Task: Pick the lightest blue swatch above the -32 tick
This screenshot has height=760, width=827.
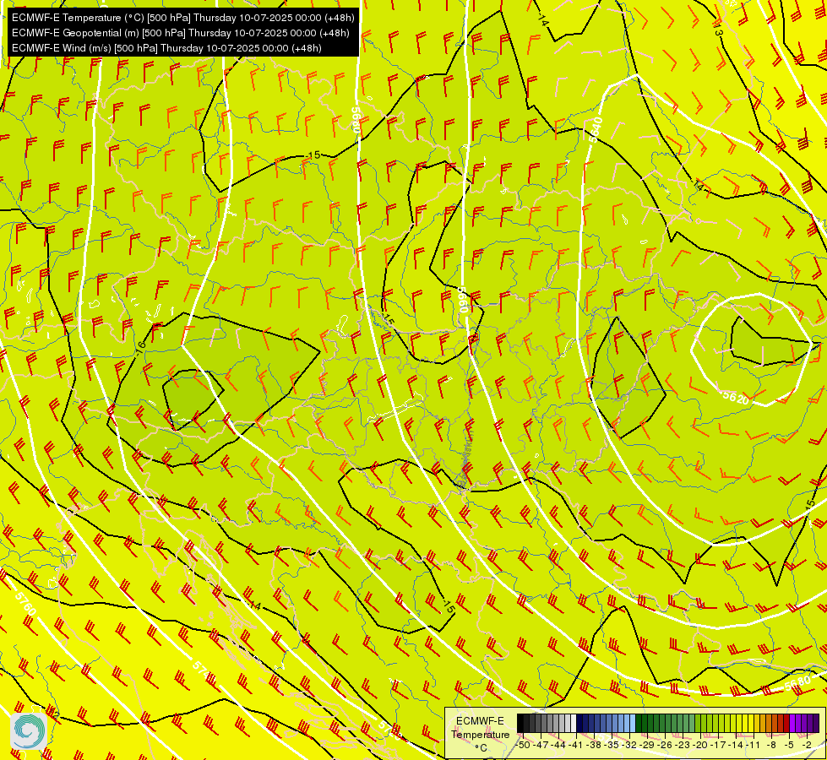Action: tap(633, 723)
